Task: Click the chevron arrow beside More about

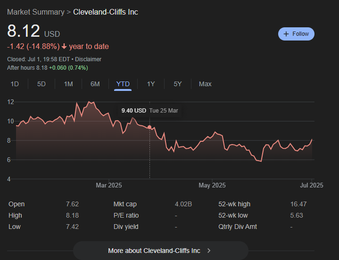Action: 209,251
